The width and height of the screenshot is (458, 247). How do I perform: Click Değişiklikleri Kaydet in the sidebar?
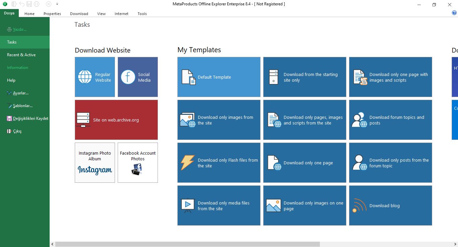[x=25, y=118]
